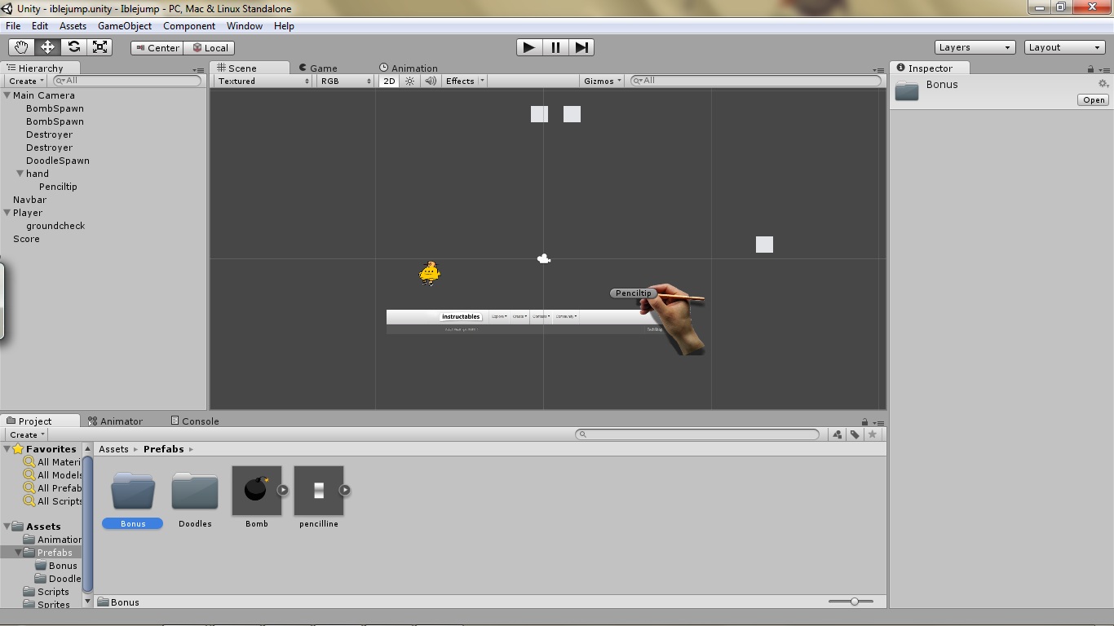Image resolution: width=1114 pixels, height=626 pixels.
Task: Click the yellow character sprite in Scene
Action: (x=430, y=273)
